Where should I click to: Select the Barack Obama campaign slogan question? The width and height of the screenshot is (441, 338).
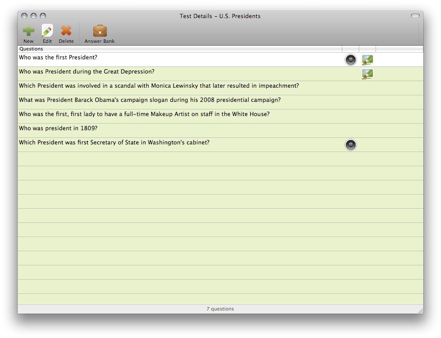point(220,102)
